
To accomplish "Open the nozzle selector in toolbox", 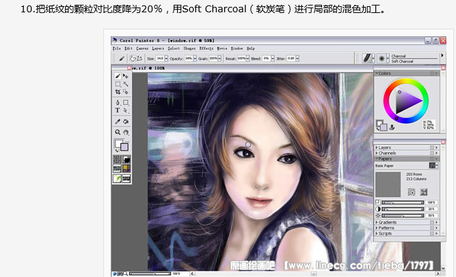I will (x=126, y=178).
